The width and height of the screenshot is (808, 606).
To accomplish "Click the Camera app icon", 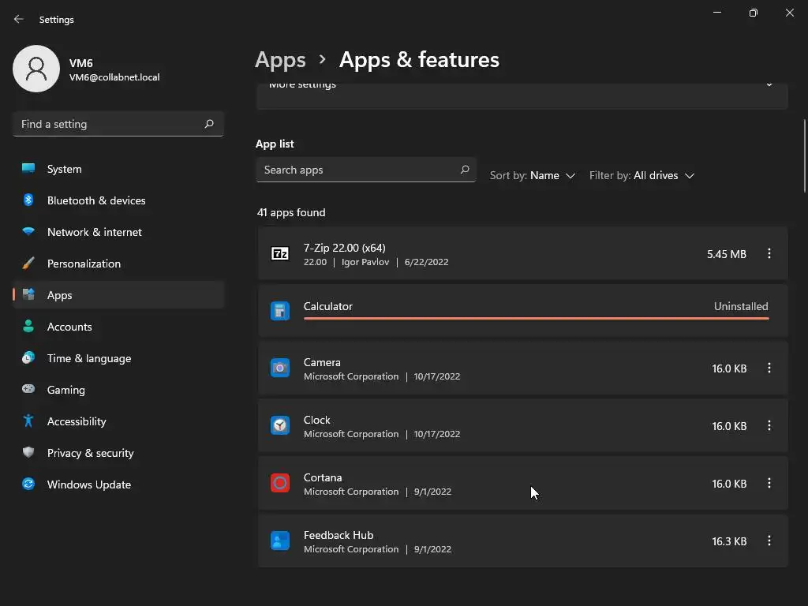I will pyautogui.click(x=280, y=368).
